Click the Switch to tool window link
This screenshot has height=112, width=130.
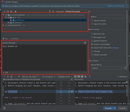click(116, 6)
